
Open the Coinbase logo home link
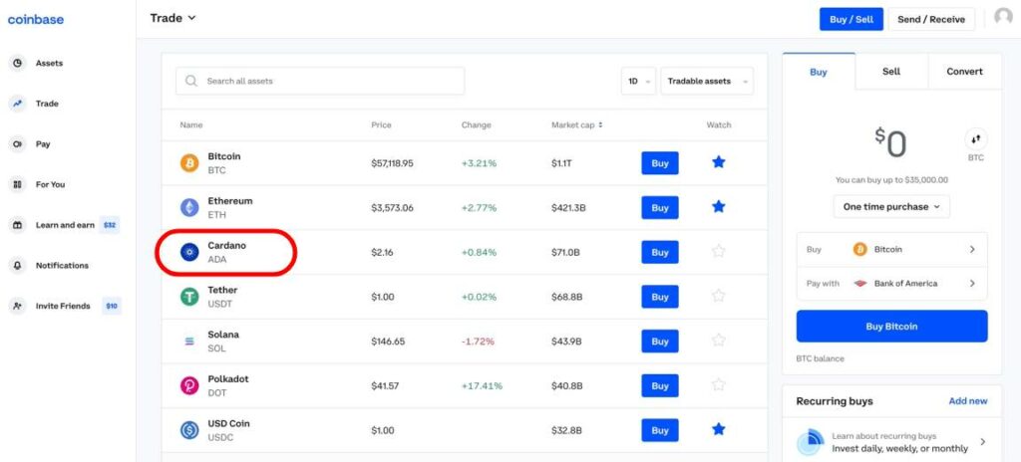pos(35,20)
